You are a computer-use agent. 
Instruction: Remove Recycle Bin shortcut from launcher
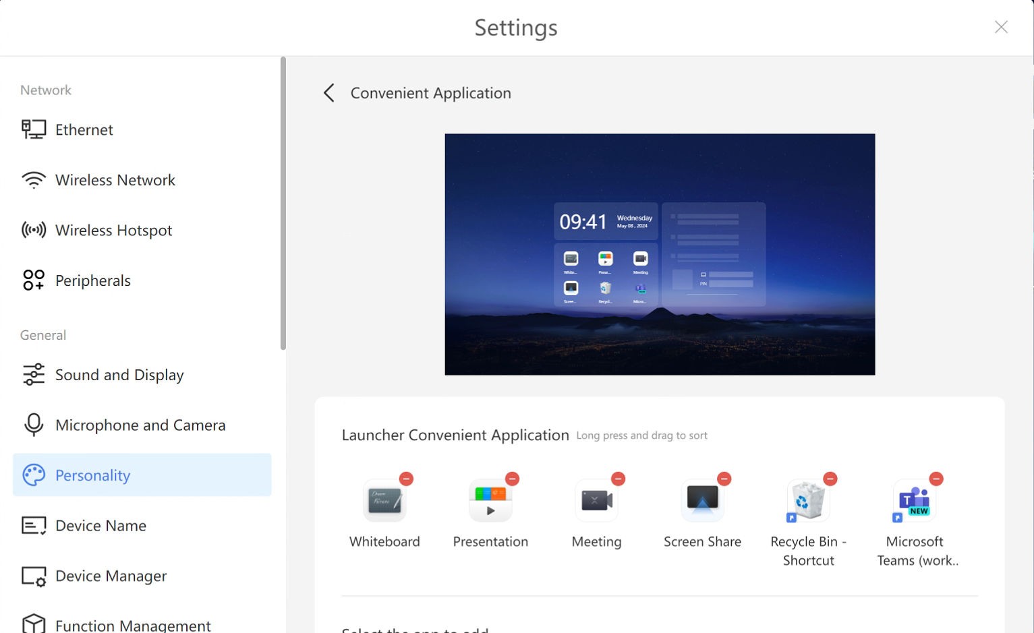click(830, 479)
